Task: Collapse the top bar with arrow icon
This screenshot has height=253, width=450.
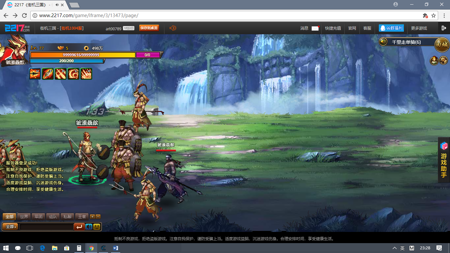Action: (444, 28)
